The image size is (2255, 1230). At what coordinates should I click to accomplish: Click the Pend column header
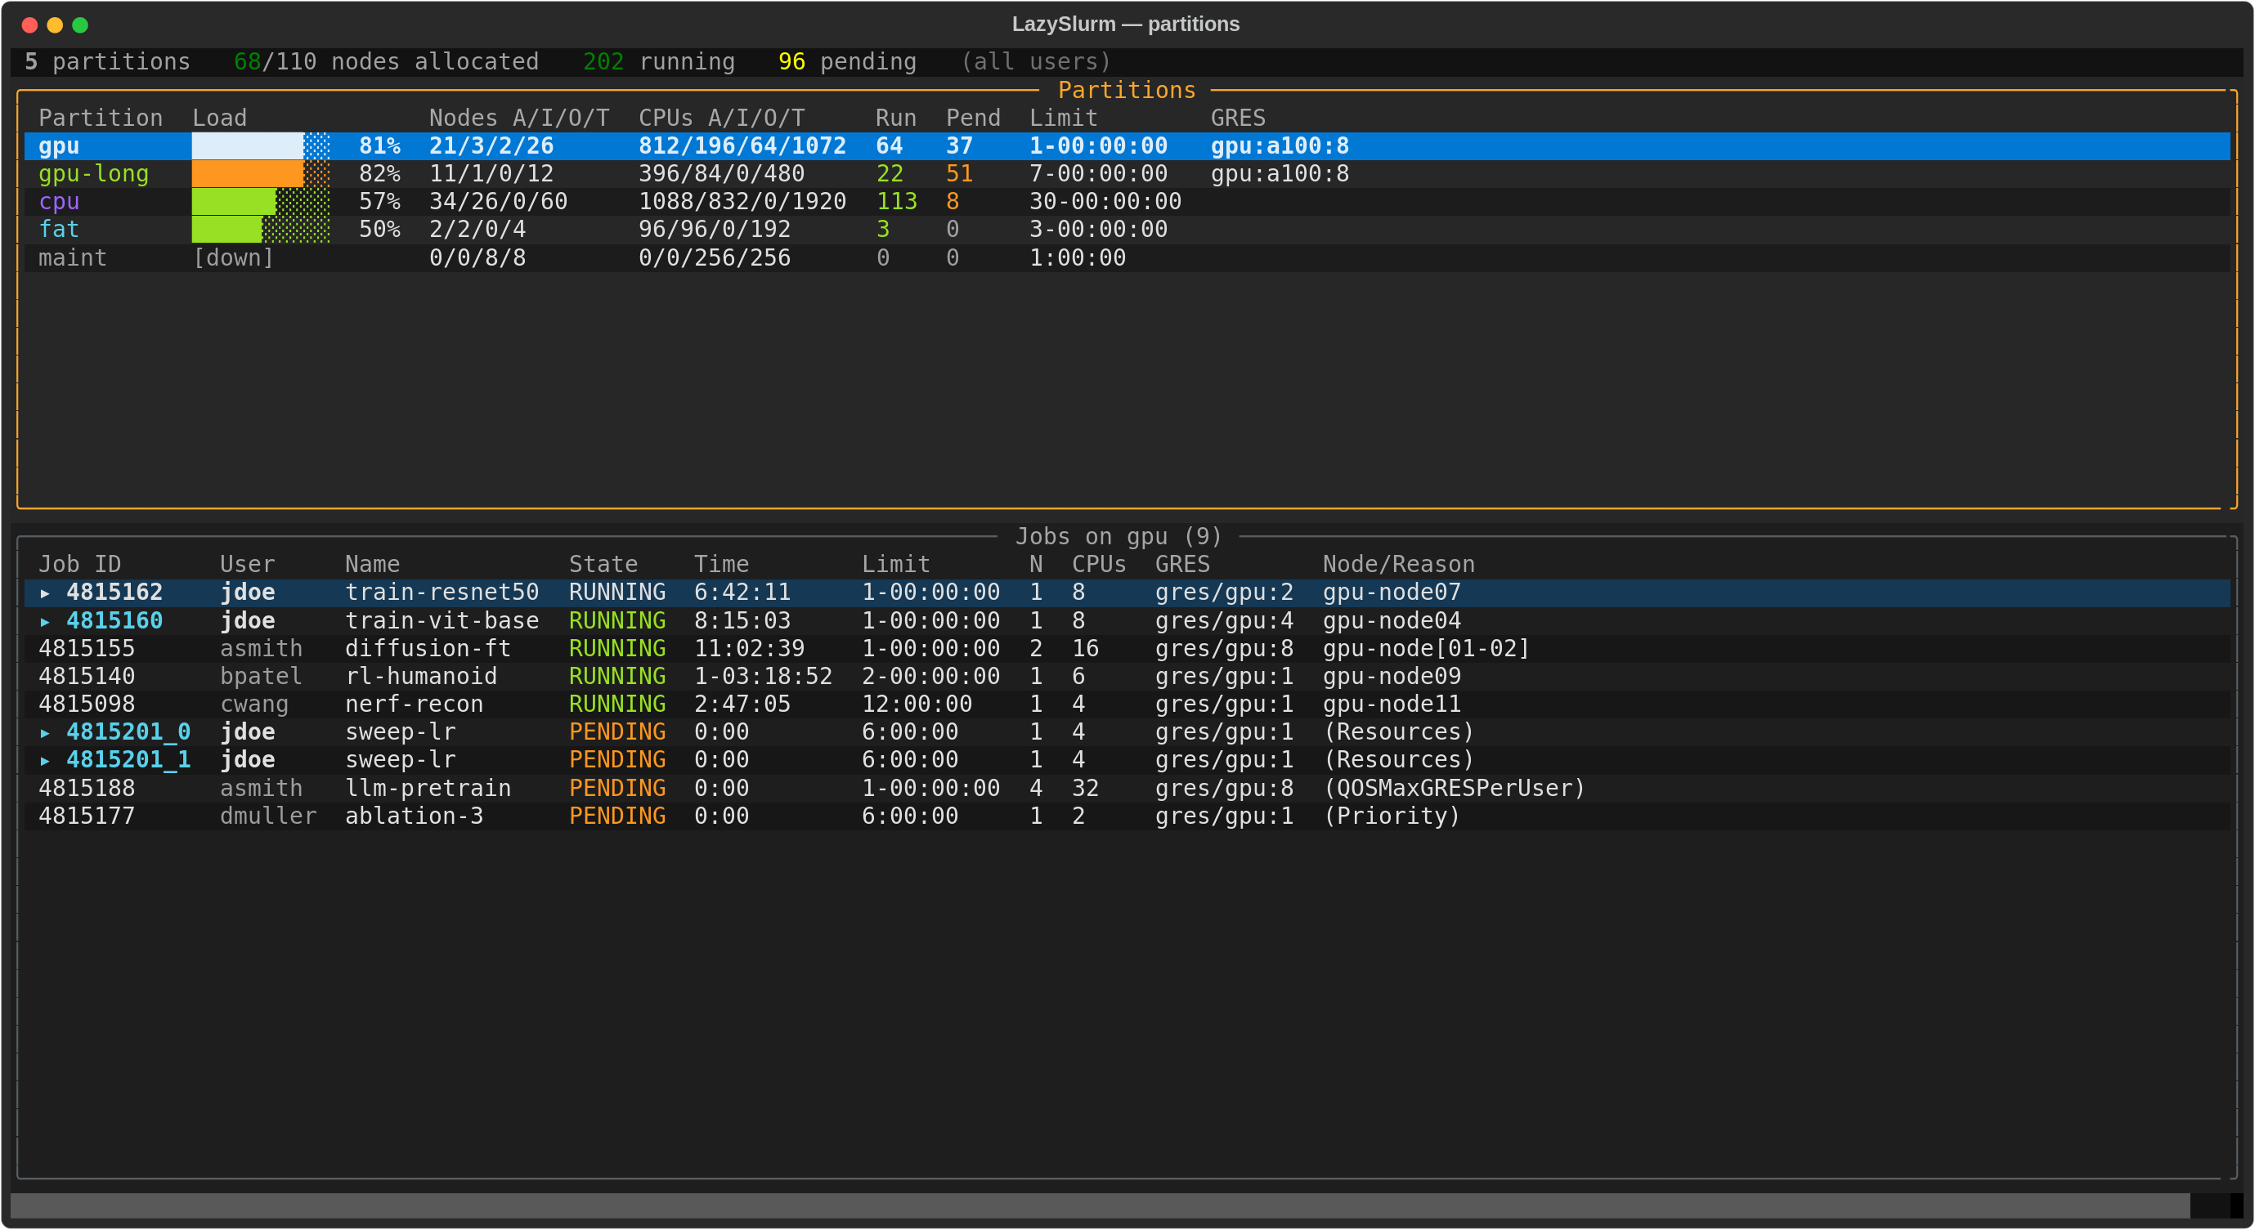pos(974,119)
